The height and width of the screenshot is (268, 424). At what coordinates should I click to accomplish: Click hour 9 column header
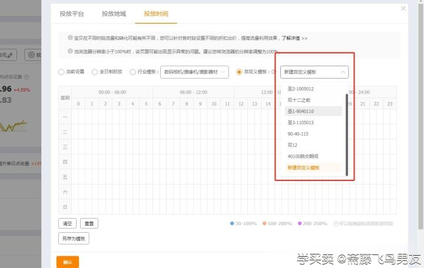pyautogui.click(x=200, y=104)
